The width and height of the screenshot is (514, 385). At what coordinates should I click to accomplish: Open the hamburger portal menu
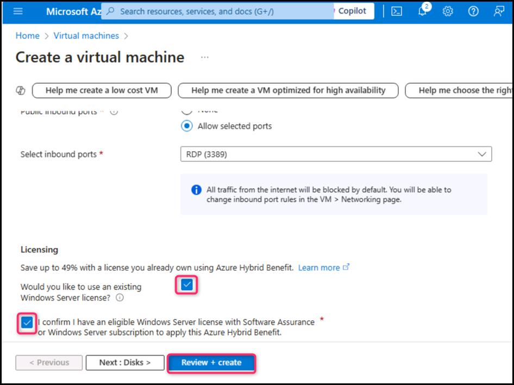(x=18, y=11)
